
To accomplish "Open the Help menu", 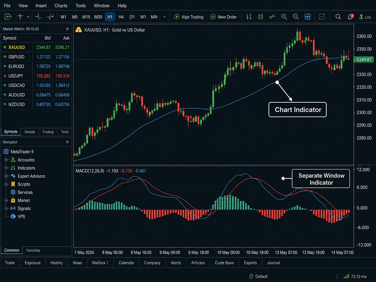I will (122, 6).
